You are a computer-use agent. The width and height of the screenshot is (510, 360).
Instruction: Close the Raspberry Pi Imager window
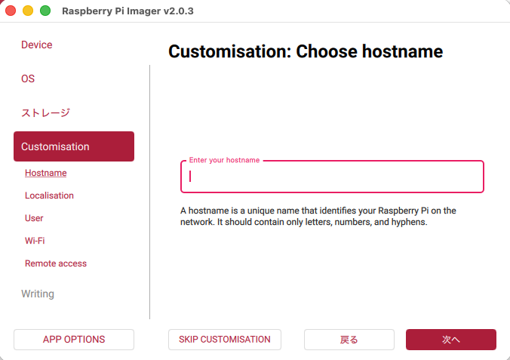coord(11,11)
